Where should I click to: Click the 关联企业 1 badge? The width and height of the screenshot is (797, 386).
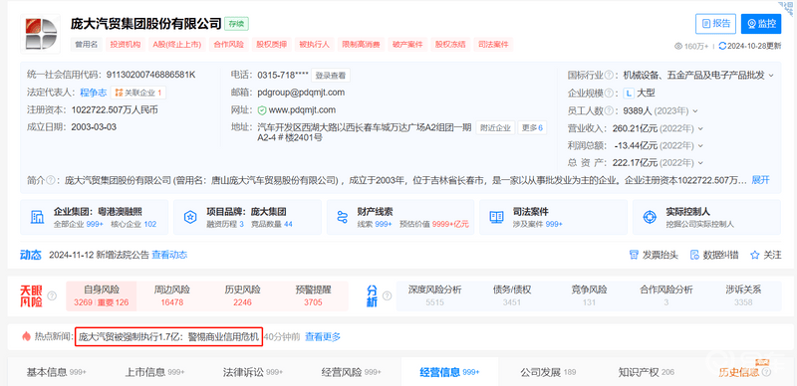(x=138, y=93)
